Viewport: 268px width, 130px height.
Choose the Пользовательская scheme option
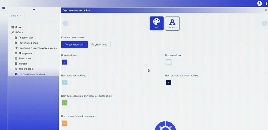[74, 44]
